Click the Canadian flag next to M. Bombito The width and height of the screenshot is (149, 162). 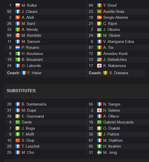point(18,35)
